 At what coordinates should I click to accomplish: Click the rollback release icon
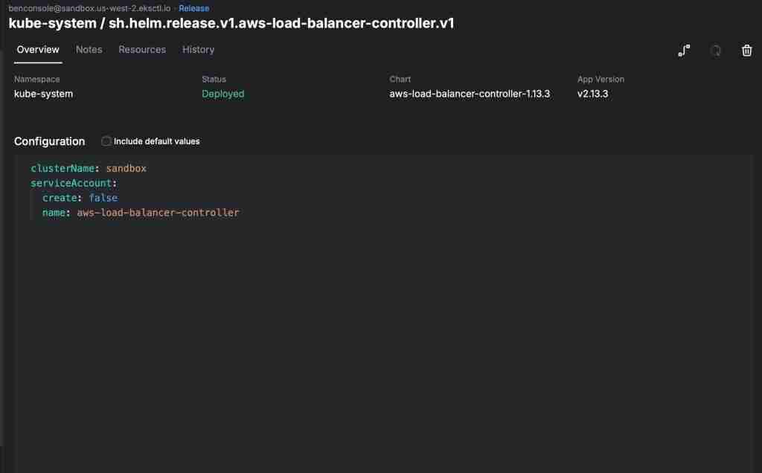[715, 51]
